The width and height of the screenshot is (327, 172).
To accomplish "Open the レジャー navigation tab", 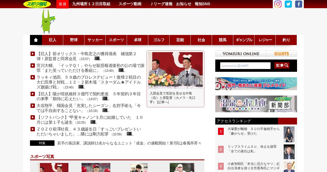I will click(x=265, y=40).
